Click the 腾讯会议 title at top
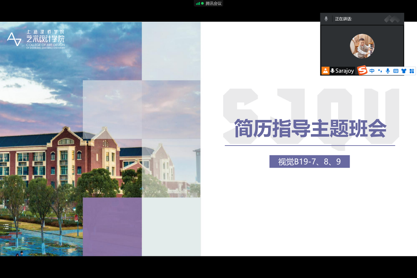The width and height of the screenshot is (417, 278). pyautogui.click(x=213, y=4)
